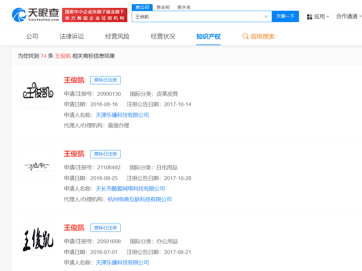
Task: Click the 直接办理 agent text
Action: [x=118, y=125]
